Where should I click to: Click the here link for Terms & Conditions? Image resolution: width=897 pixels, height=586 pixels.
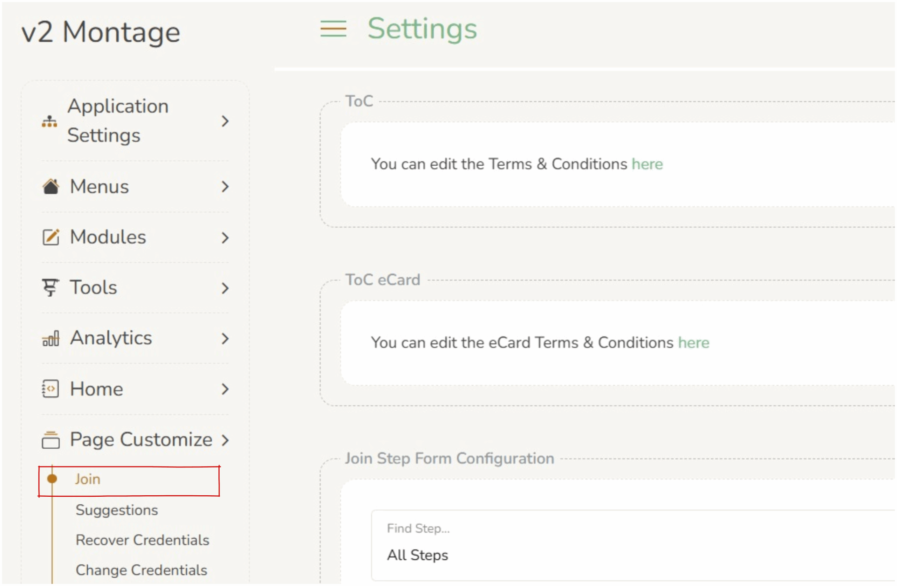click(x=647, y=164)
